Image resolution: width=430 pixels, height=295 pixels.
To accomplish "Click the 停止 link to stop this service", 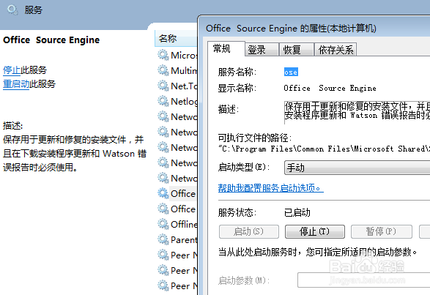I will point(12,70).
